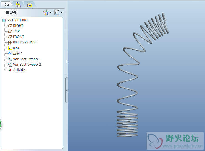Select the 草绘 1 sketch feature
Viewport: 205px width, 151px height.
point(18,53)
